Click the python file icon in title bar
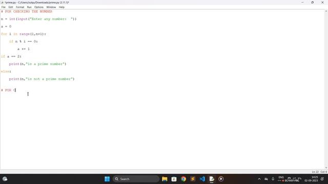This screenshot has height=184, width=328. [x=2, y=3]
